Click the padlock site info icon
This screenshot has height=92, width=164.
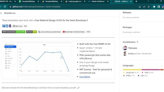click(x=10, y=7)
